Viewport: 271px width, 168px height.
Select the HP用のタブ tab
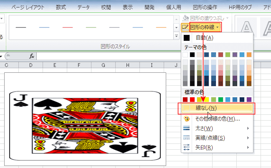[x=240, y=7]
